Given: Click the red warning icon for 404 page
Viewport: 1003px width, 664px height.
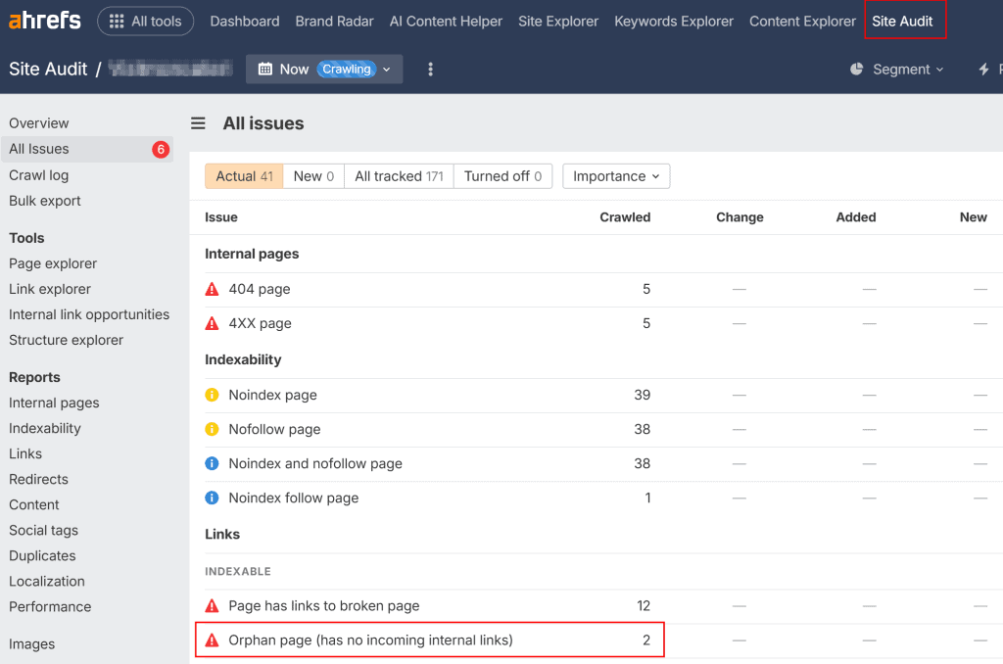Looking at the screenshot, I should [212, 289].
